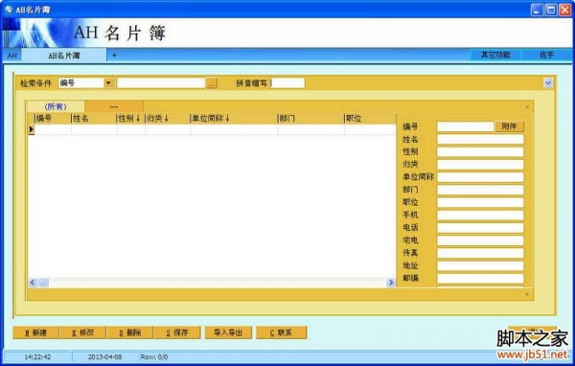Screen dimensions: 575x366
Task: Click the ellipsis browse button
Action: click(x=212, y=83)
